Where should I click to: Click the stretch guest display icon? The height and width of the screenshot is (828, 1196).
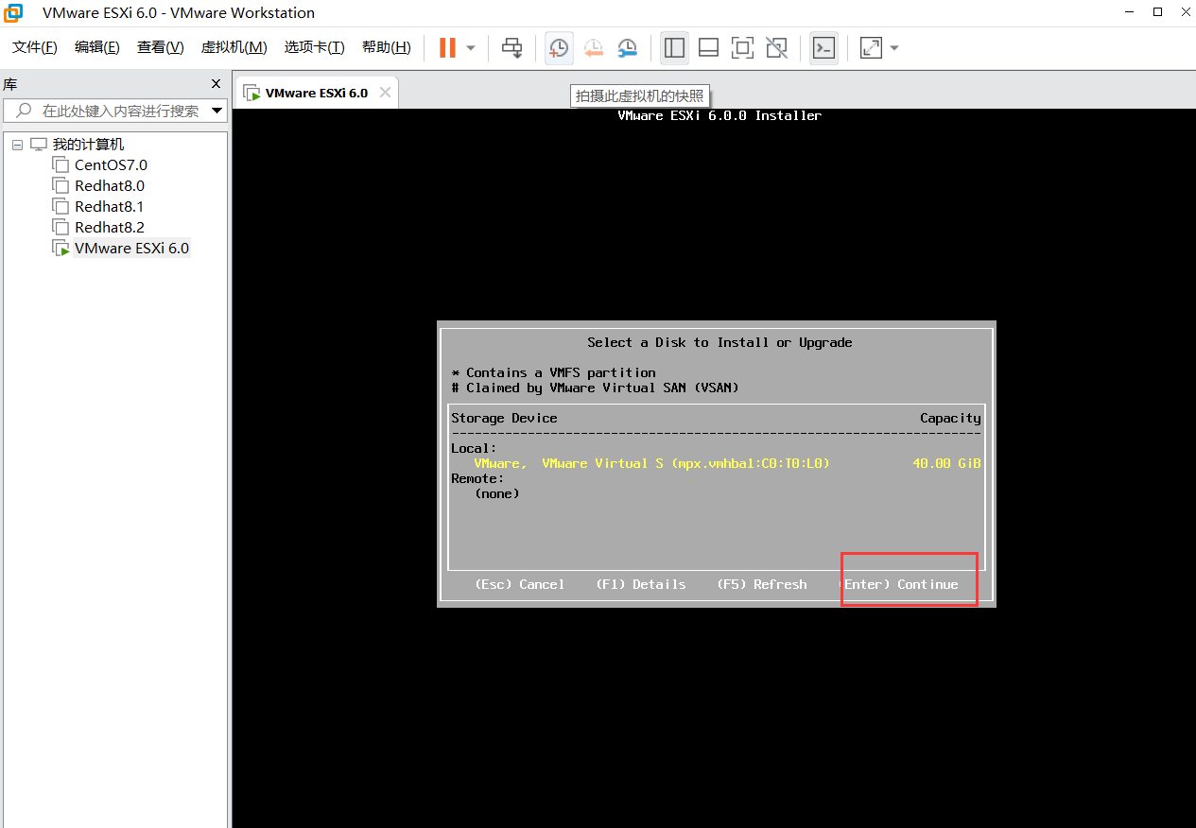point(871,47)
